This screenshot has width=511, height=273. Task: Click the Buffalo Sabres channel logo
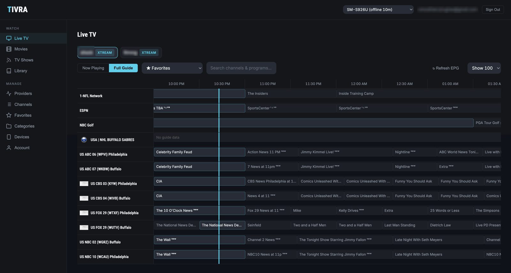tap(84, 140)
